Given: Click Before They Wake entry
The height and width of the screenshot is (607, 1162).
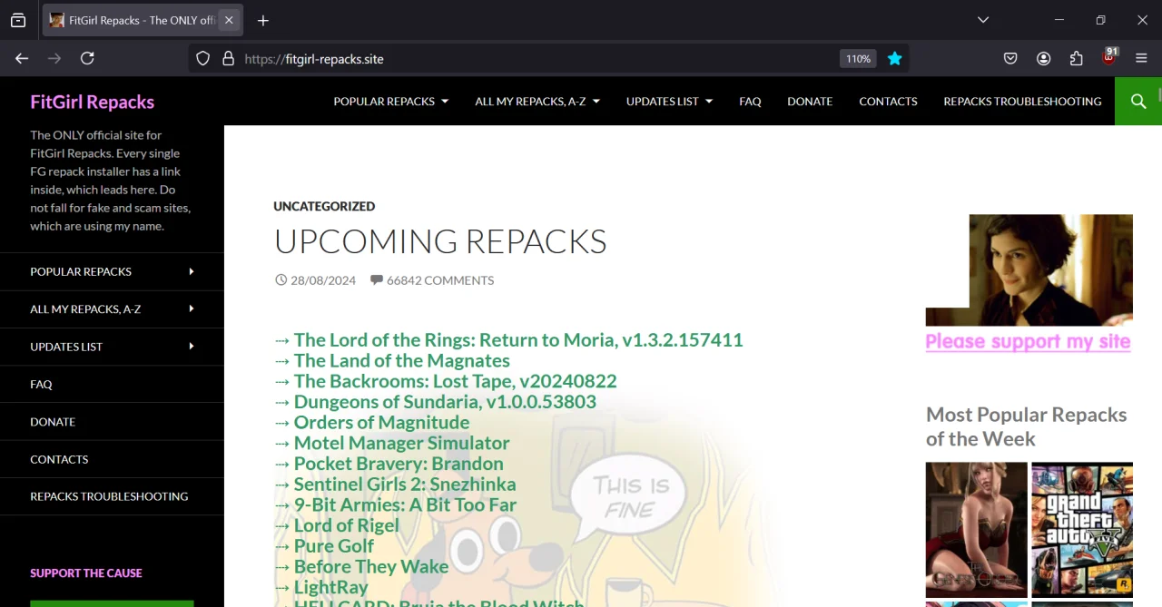Looking at the screenshot, I should tap(371, 566).
